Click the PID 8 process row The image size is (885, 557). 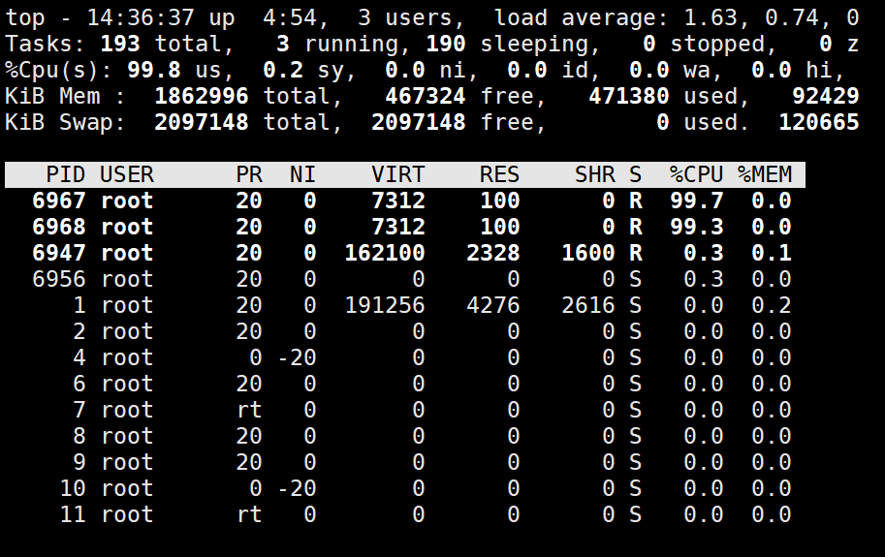coord(404,436)
